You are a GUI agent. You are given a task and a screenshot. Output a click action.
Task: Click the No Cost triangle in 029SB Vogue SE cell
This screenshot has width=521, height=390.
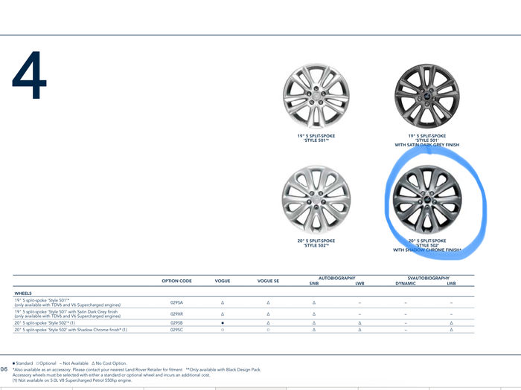point(268,322)
